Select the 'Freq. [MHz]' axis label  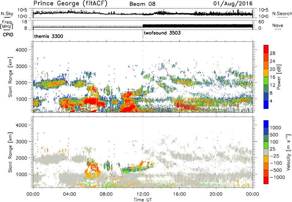[7, 24]
